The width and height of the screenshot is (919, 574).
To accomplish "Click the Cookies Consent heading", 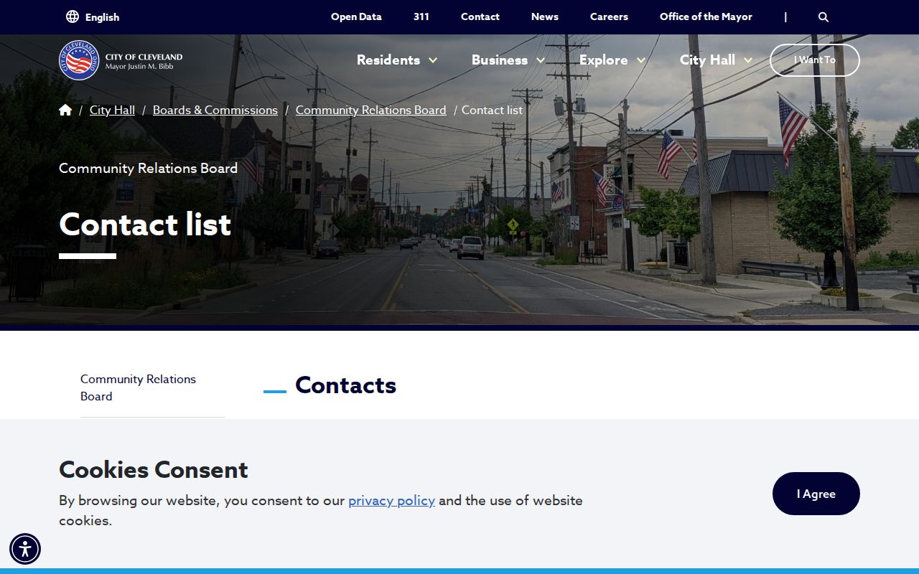I will tap(154, 470).
